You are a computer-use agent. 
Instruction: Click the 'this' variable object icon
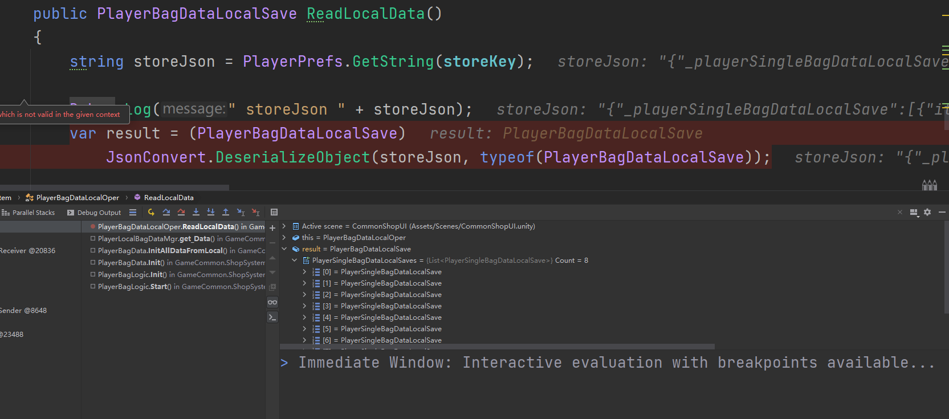[x=296, y=238]
